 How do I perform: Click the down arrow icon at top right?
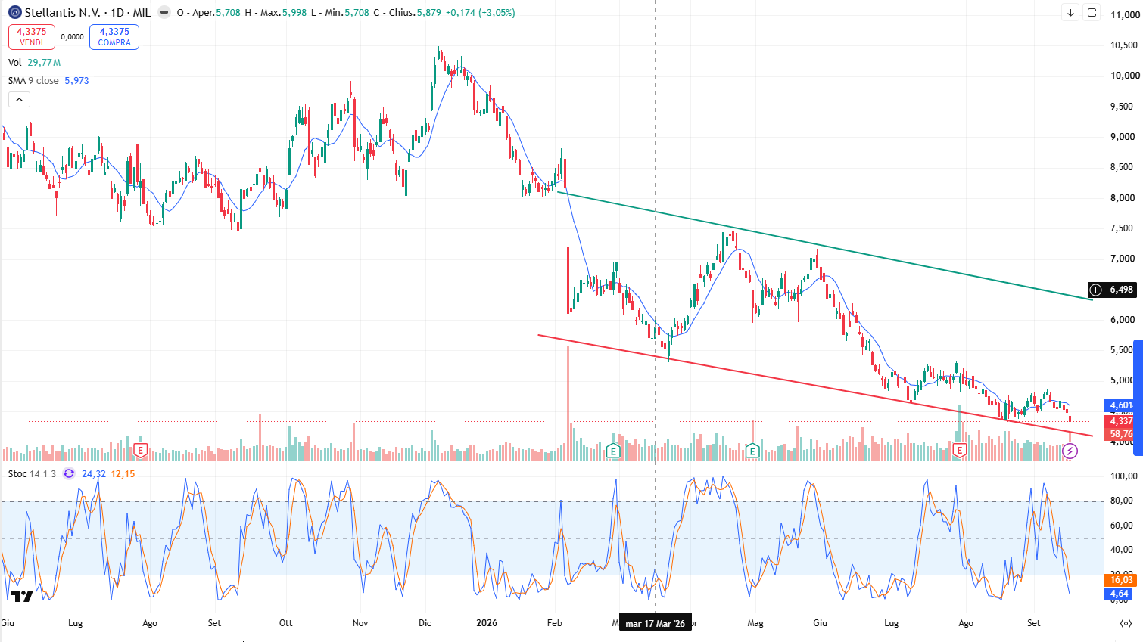pyautogui.click(x=1070, y=13)
